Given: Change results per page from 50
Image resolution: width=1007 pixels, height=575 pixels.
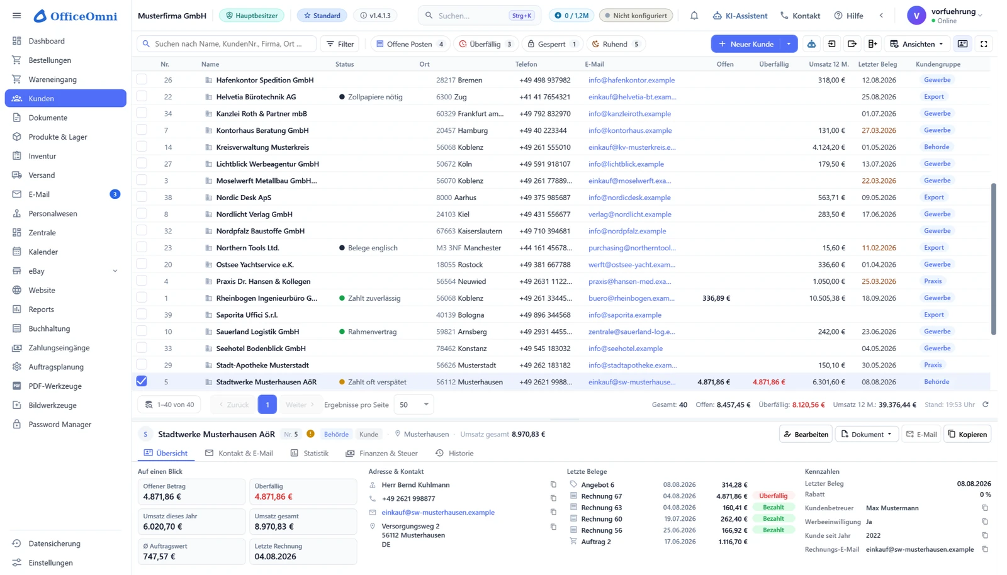Looking at the screenshot, I should [x=414, y=405].
